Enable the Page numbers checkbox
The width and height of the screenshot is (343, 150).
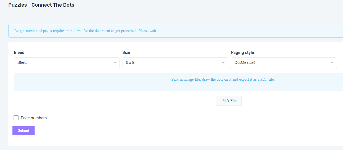(16, 118)
